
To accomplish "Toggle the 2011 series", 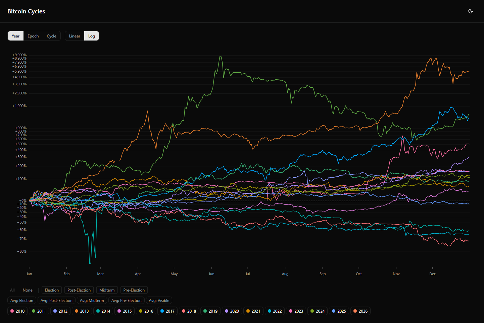I will pos(39,311).
